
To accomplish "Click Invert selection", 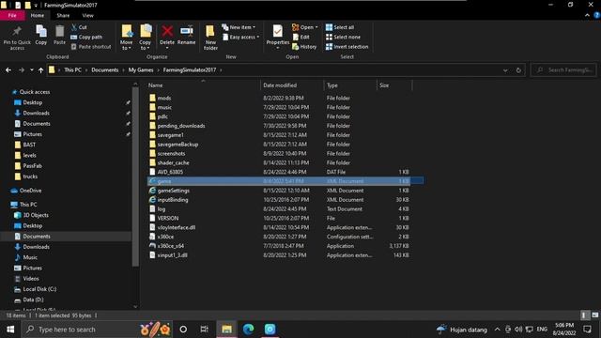I will tap(347, 46).
